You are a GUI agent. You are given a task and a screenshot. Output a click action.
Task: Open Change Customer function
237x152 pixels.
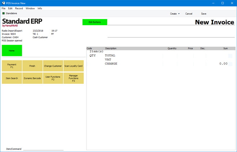53,66
